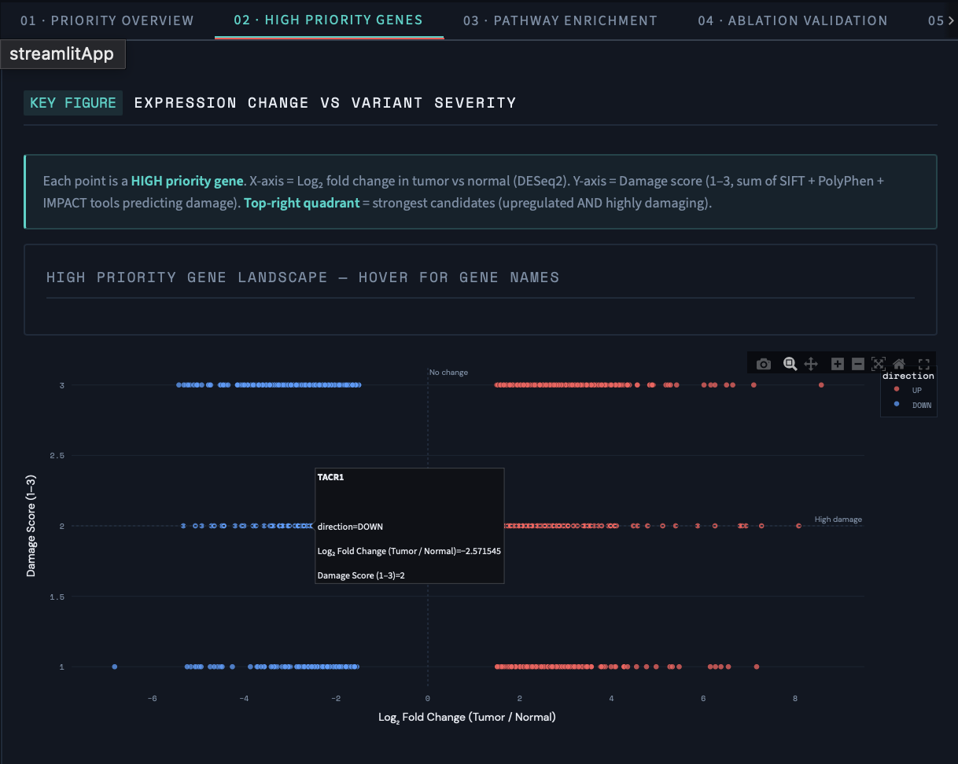This screenshot has height=764, width=958.
Task: Click the Zoom in plus icon
Action: (x=837, y=364)
